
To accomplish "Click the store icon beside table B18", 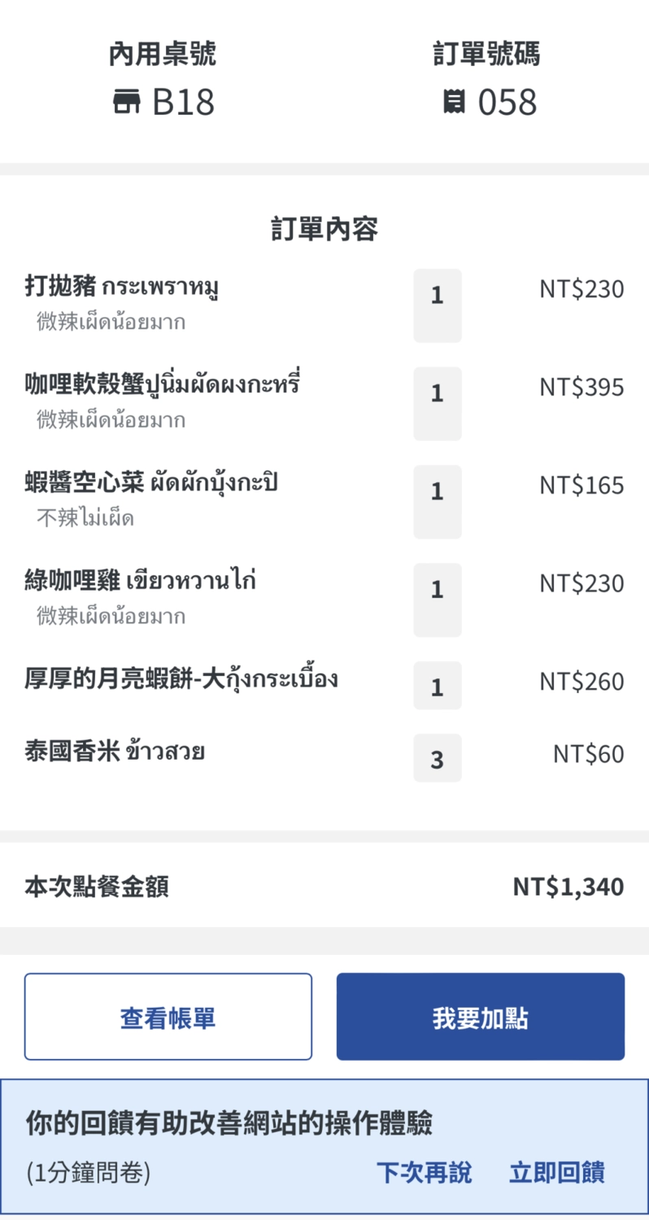I will [x=126, y=103].
